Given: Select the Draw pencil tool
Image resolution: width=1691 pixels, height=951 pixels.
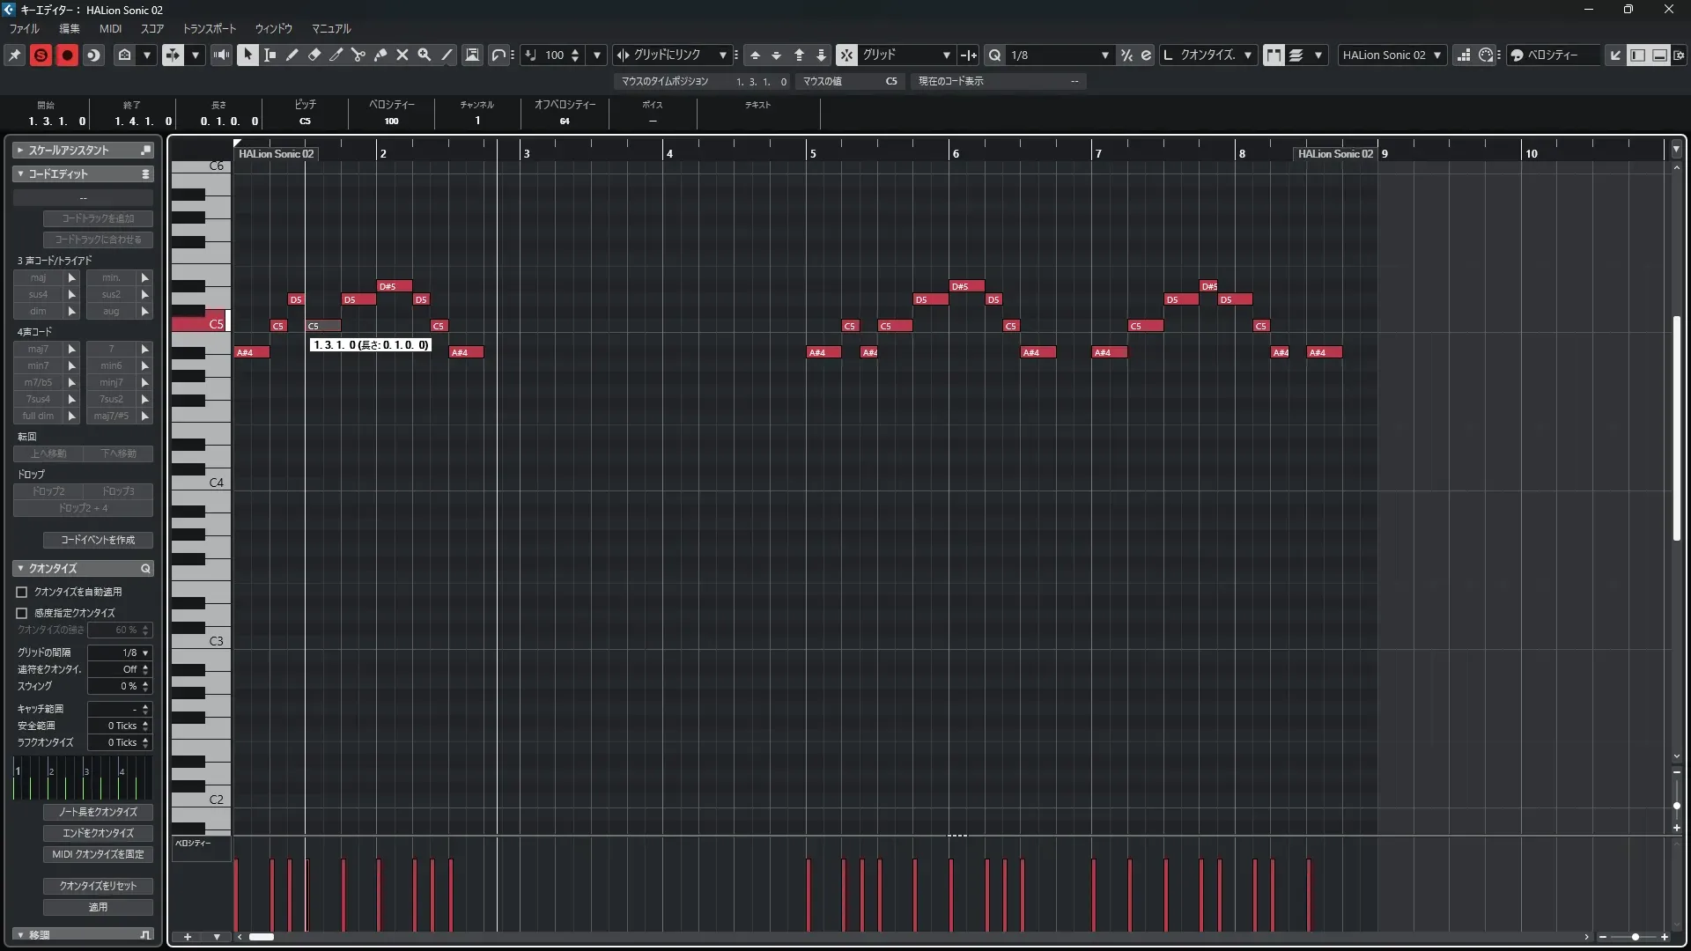Looking at the screenshot, I should coord(292,55).
